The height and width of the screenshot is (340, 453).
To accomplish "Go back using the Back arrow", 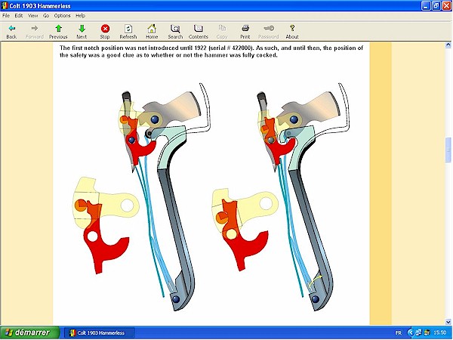I will [x=11, y=31].
